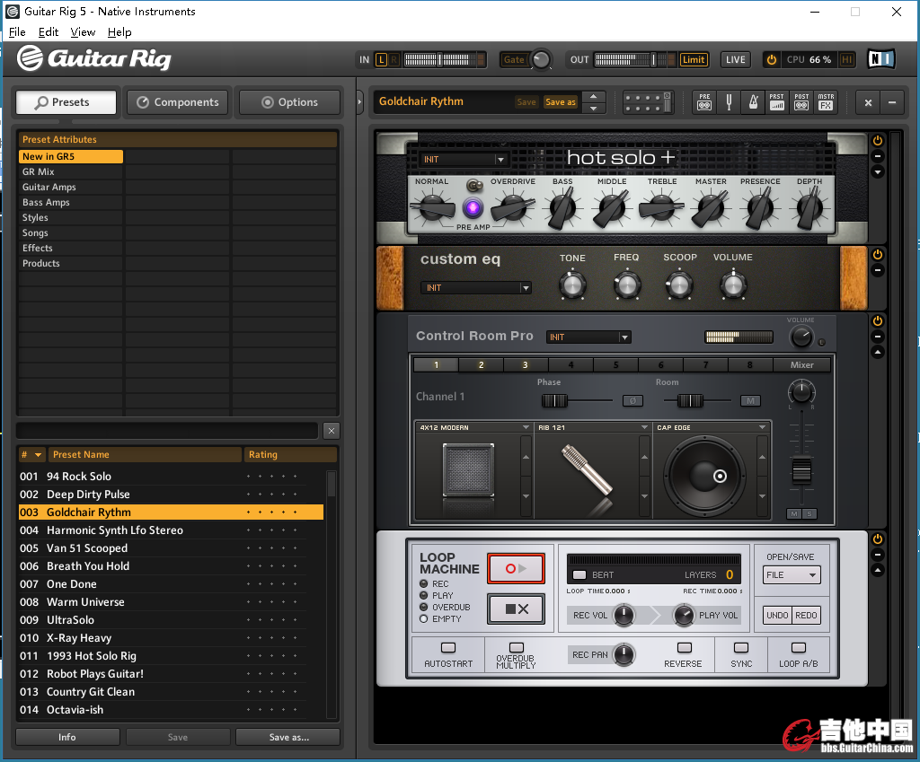The image size is (920, 762).
Task: Enable the REVERSE switch on Loop Machine
Action: pyautogui.click(x=684, y=648)
